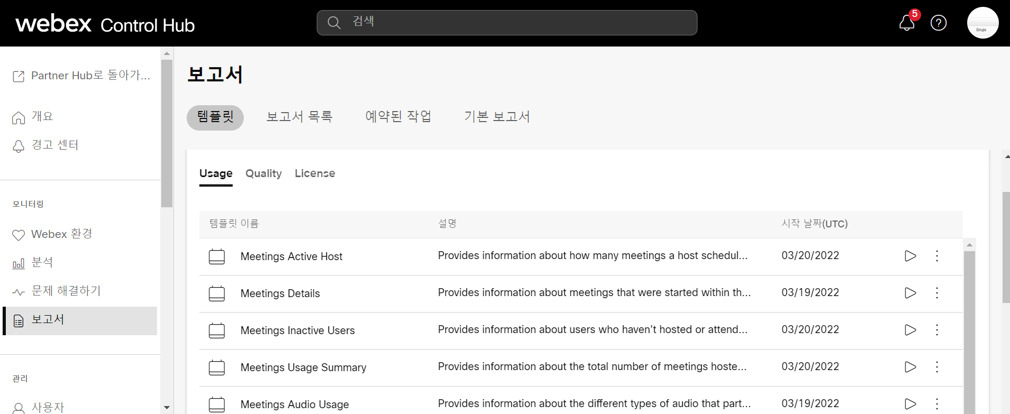
Task: Click the person icon beside 사용자
Action: pos(19,408)
